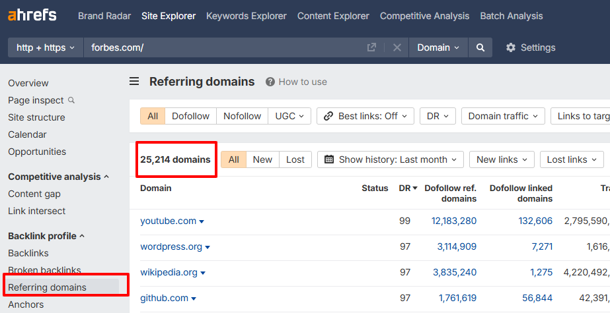Image resolution: width=610 pixels, height=313 pixels.
Task: Click the youtube.com domain link
Action: [x=168, y=221]
